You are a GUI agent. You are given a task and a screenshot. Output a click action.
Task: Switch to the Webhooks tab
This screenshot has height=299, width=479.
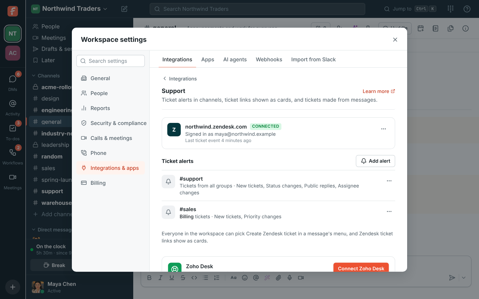tap(269, 60)
